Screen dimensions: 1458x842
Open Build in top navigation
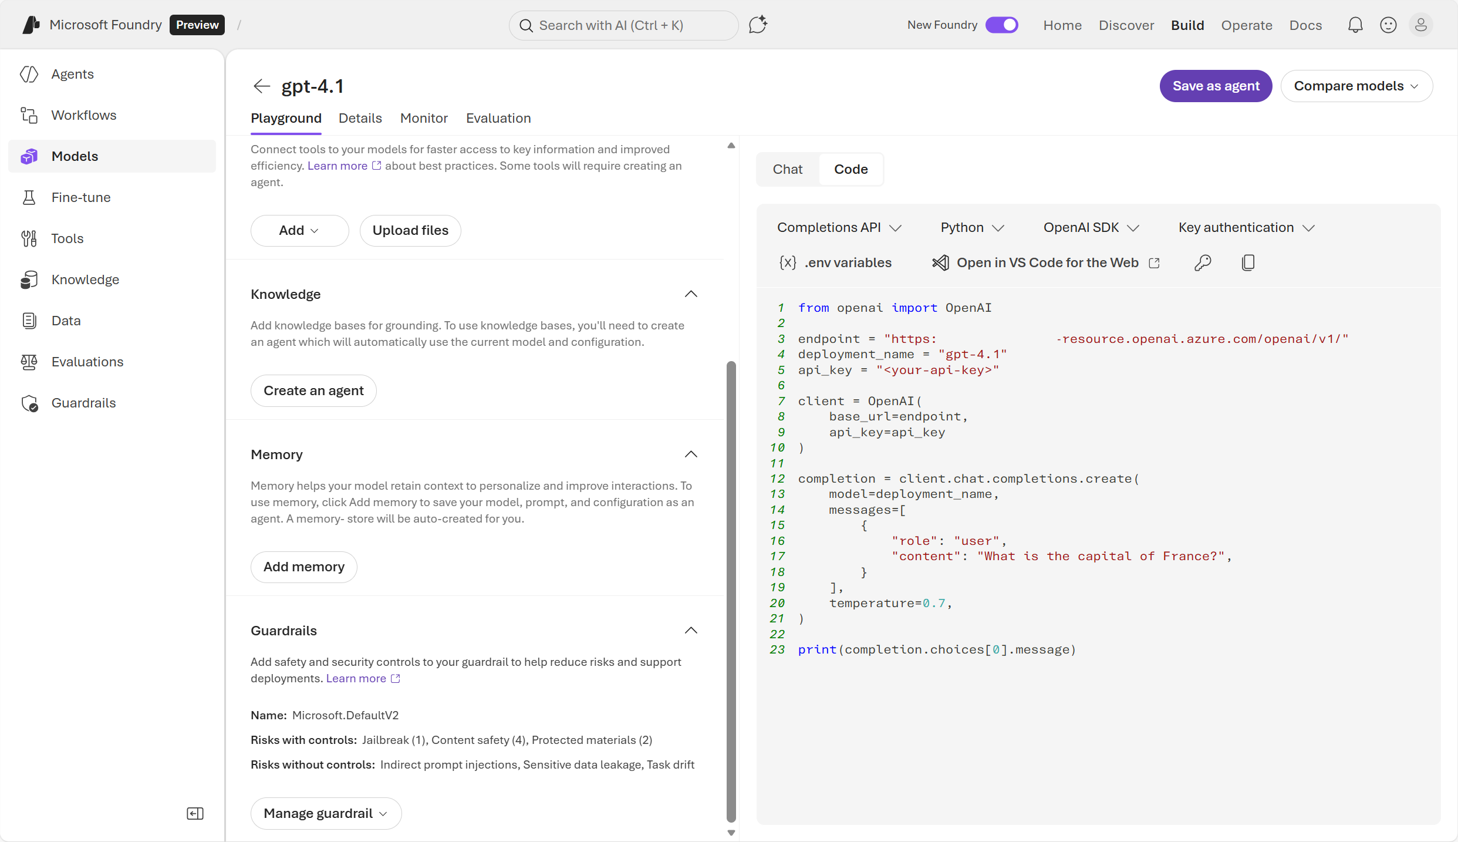[x=1187, y=25]
